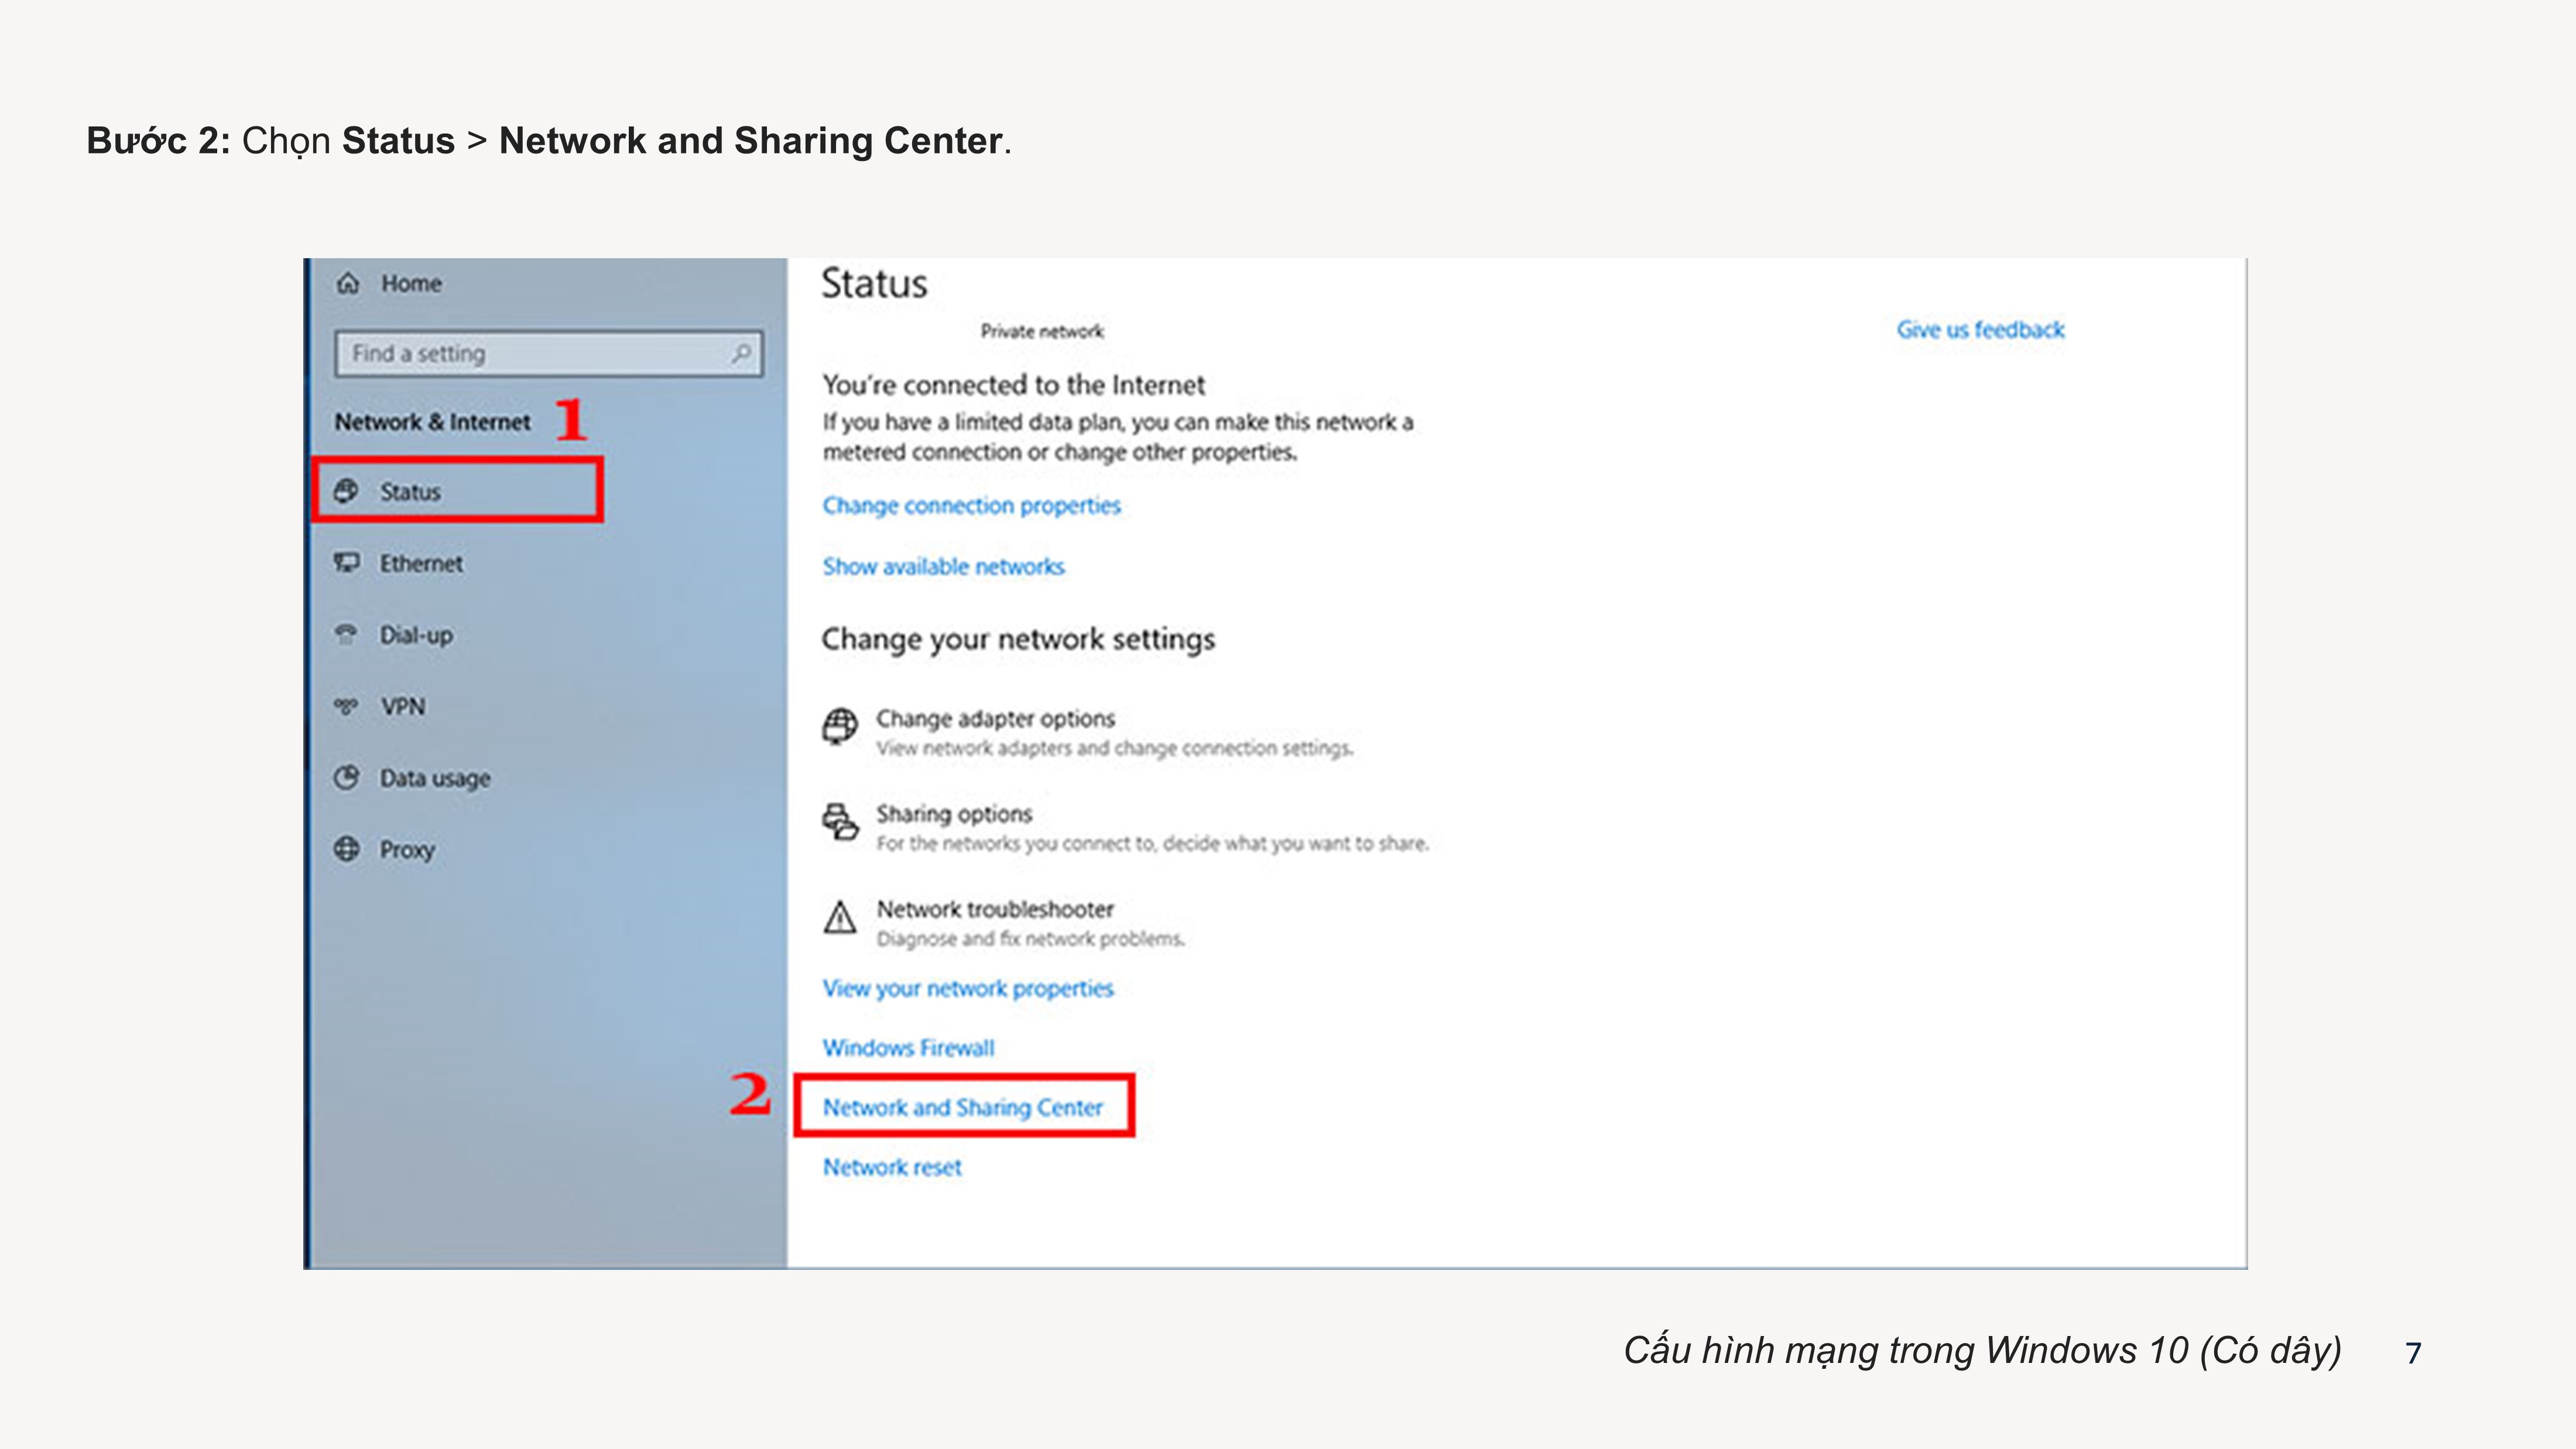Open View your network properties link

click(968, 988)
